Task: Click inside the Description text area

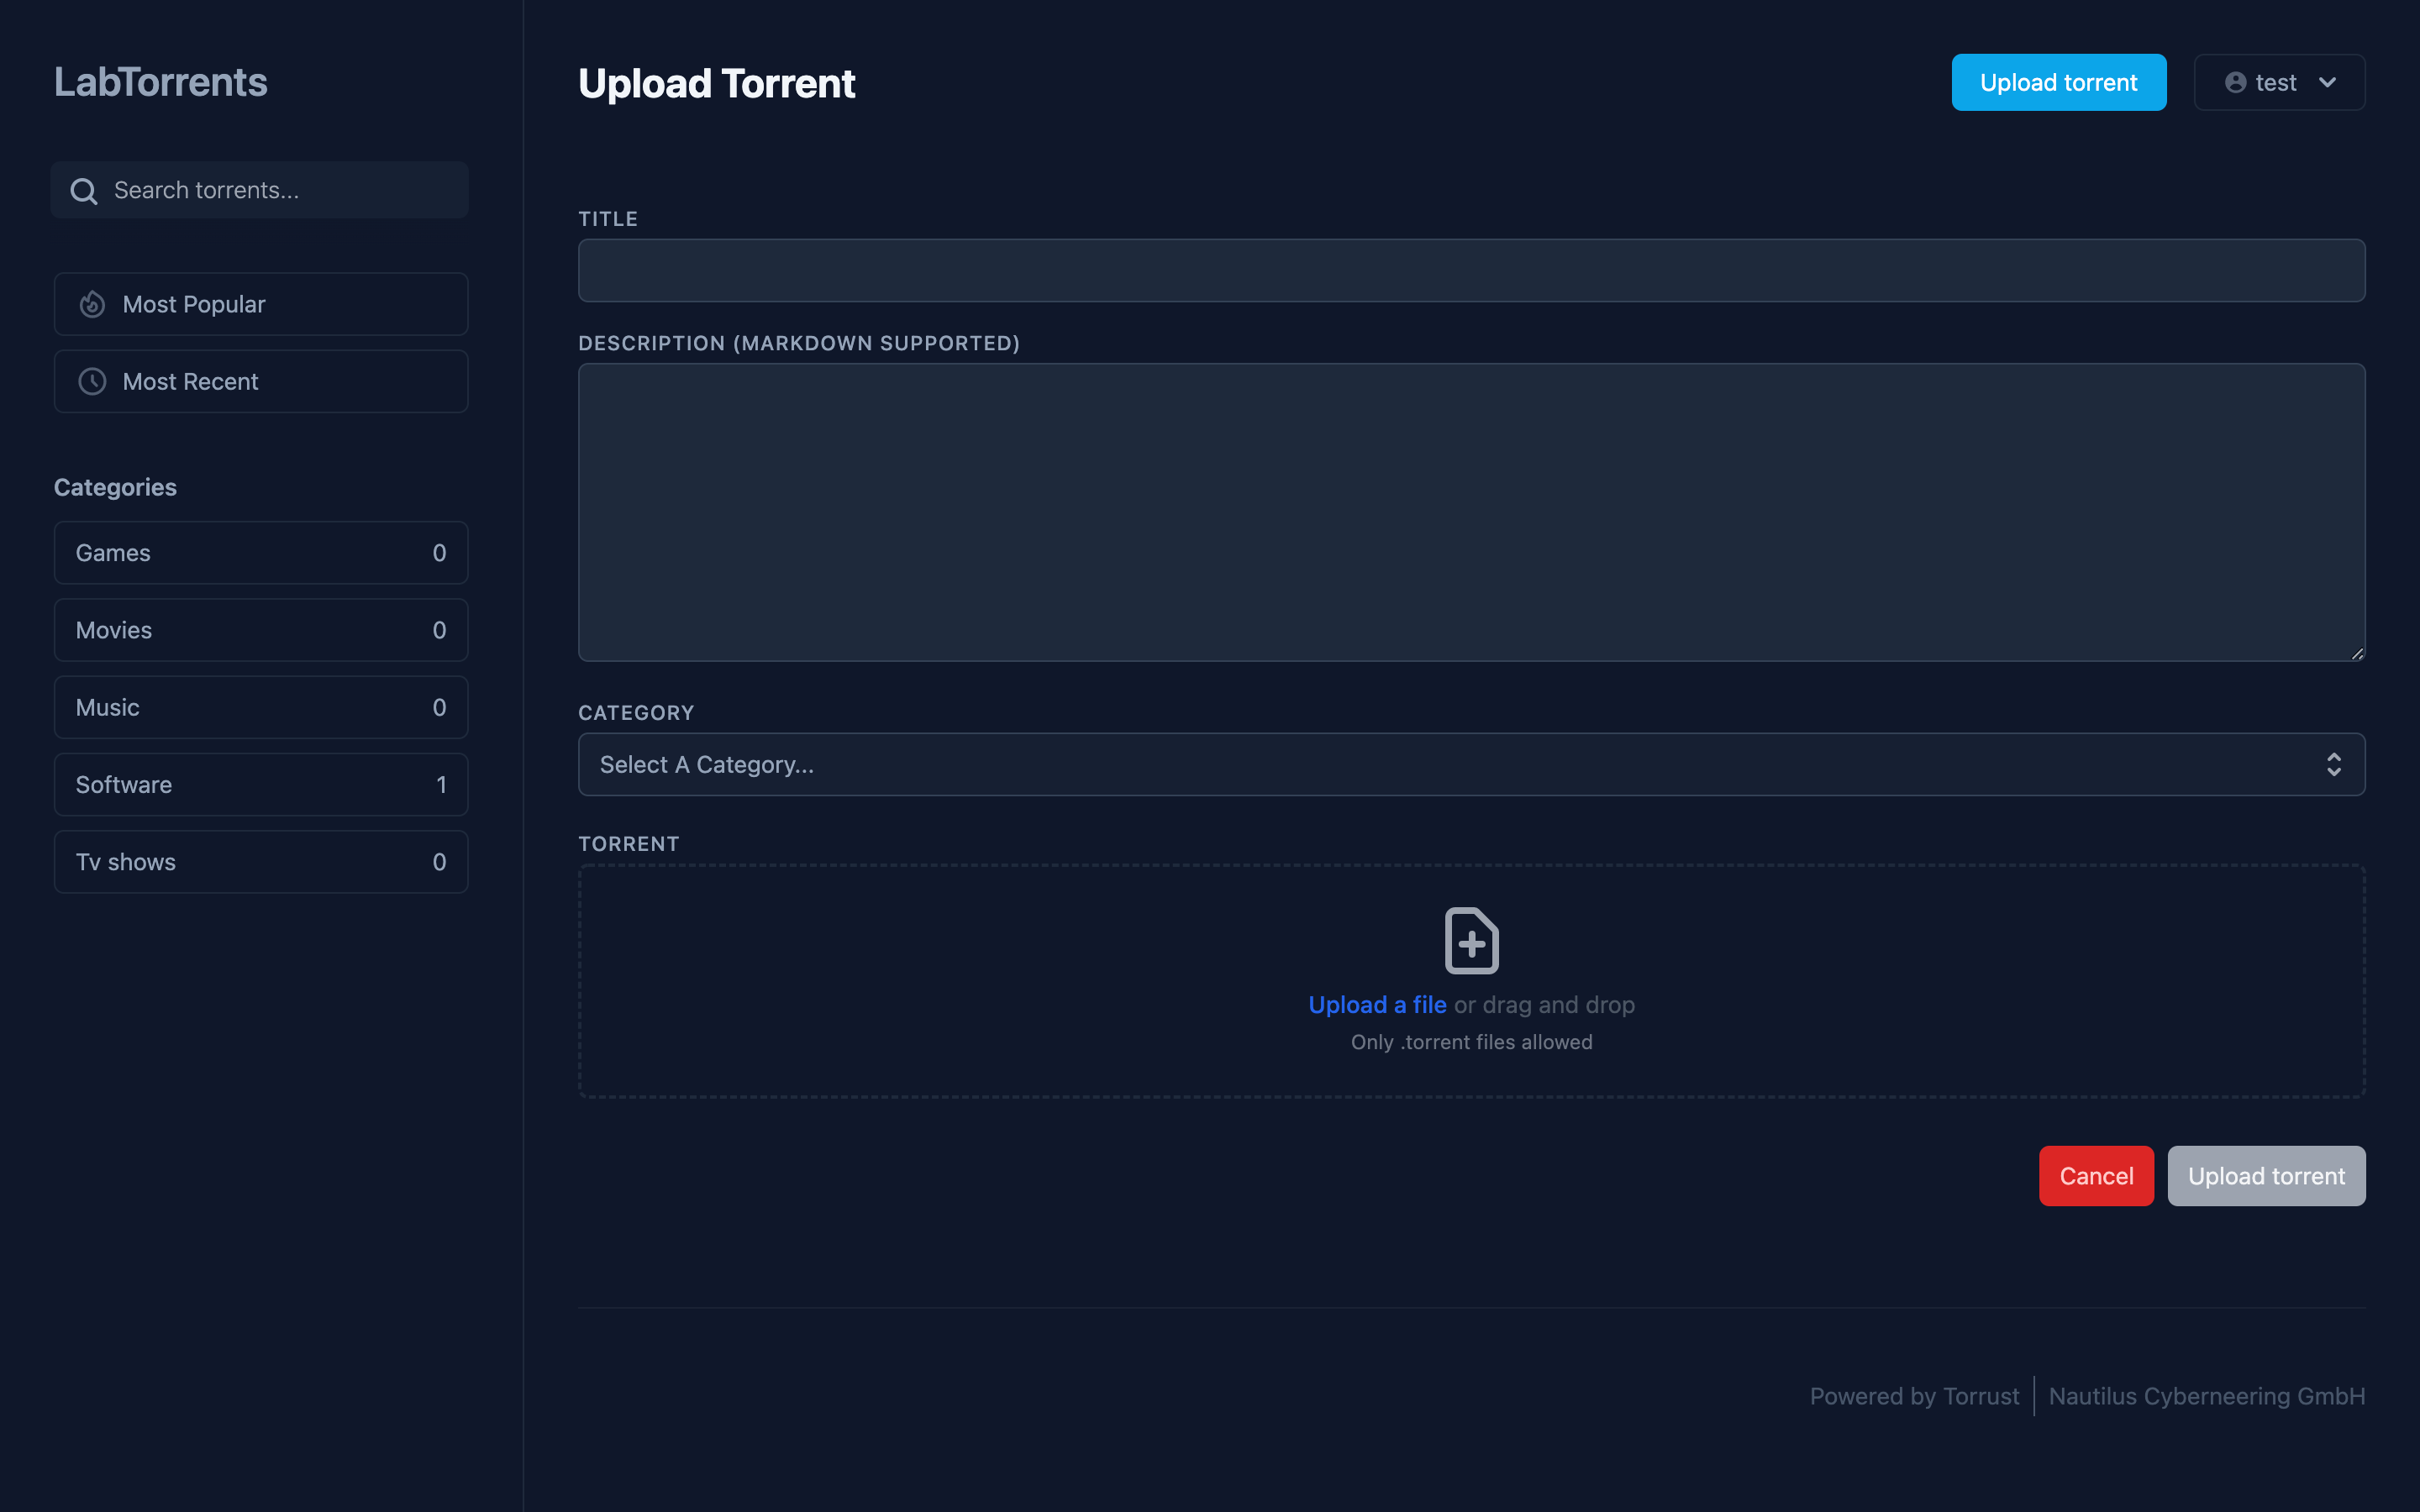Action: click(1471, 512)
